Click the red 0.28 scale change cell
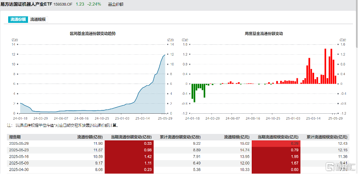 point(276,143)
